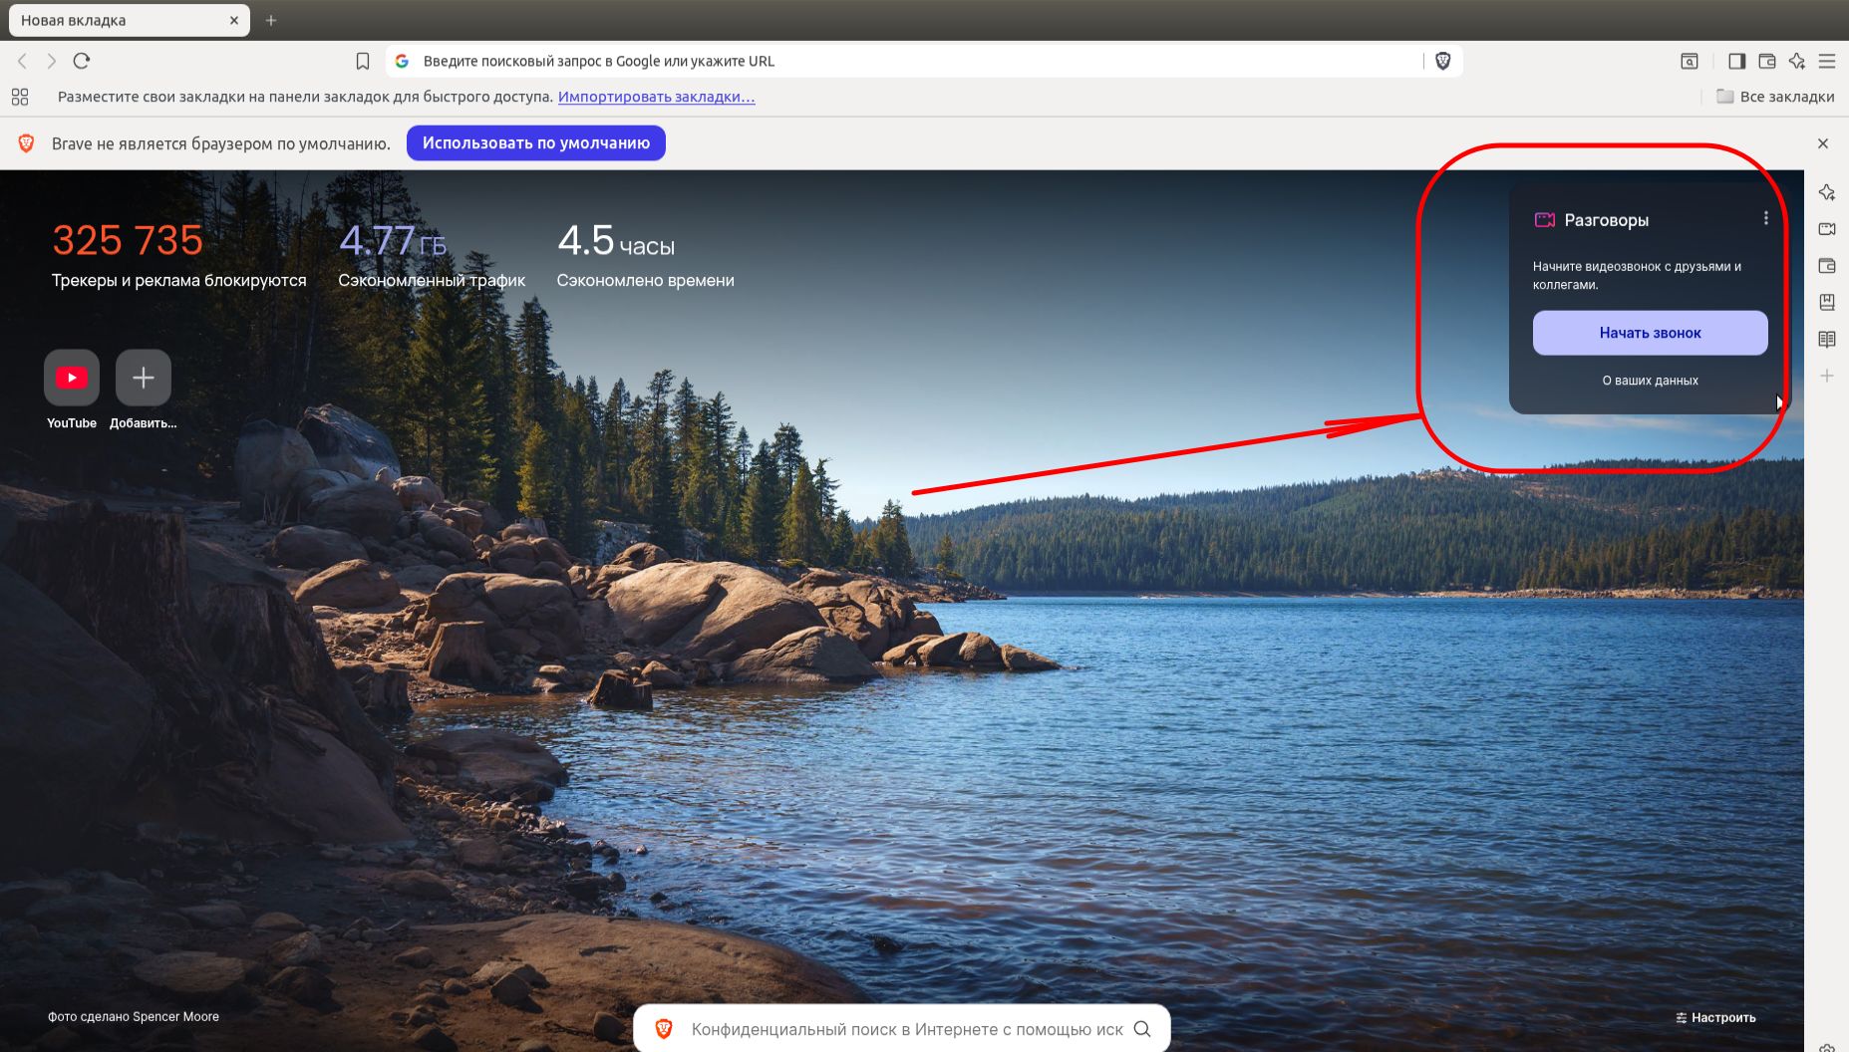
Task: Click the magnifier icon in Brave search box
Action: coord(1142,1029)
